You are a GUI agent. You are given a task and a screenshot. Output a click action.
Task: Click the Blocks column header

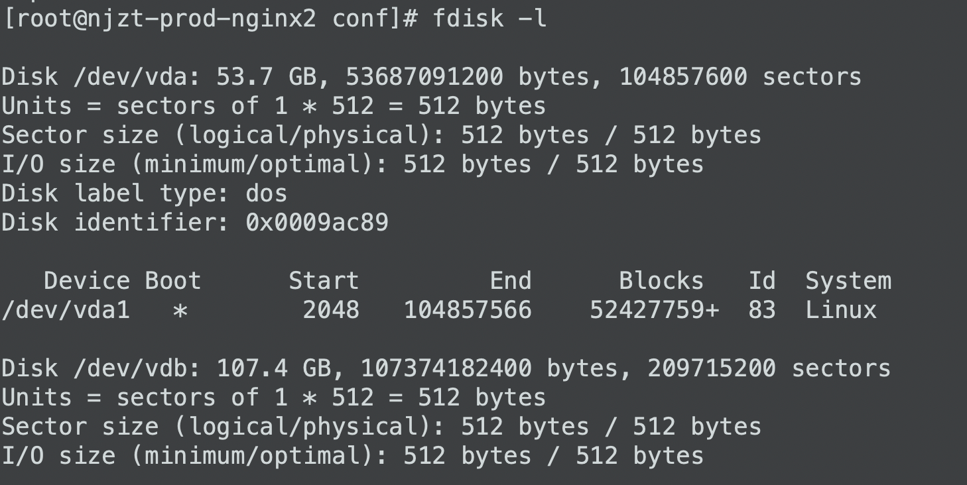click(x=661, y=281)
